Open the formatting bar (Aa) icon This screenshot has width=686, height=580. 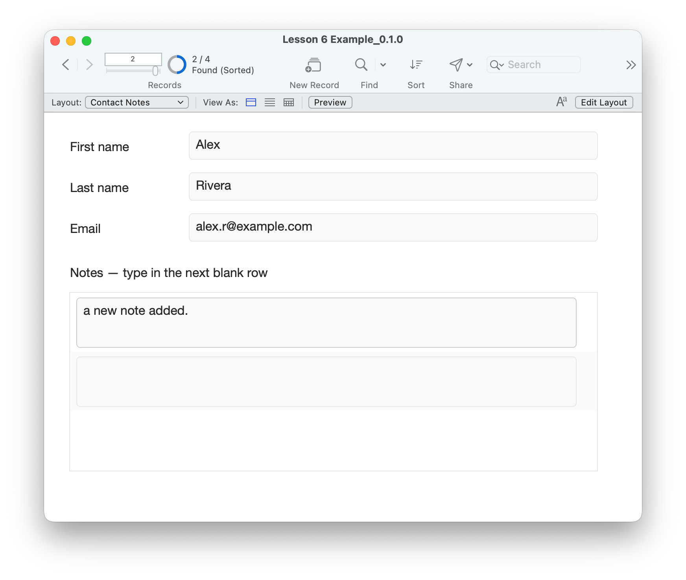561,102
